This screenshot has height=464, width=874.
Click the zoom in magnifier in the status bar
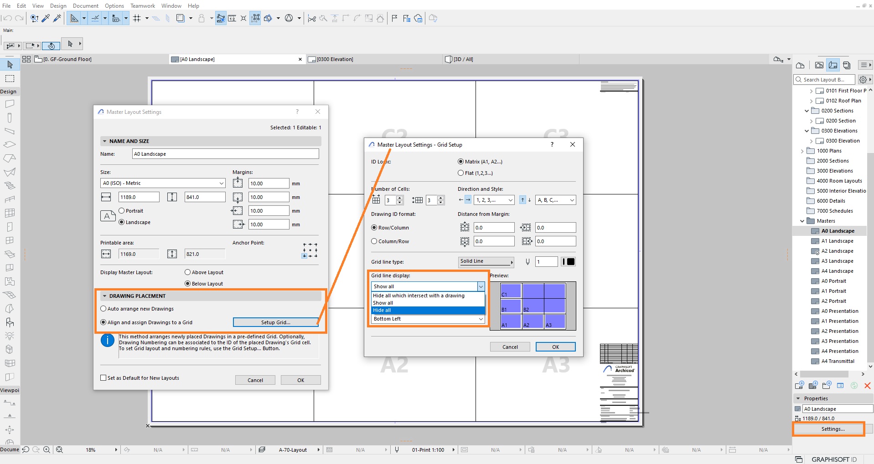click(x=47, y=449)
